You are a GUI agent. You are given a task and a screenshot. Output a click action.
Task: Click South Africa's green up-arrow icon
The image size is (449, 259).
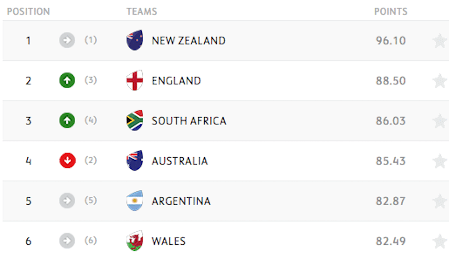[67, 120]
